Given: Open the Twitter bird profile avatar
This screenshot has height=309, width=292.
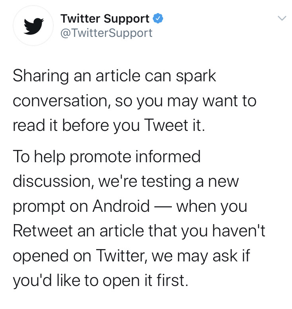Looking at the screenshot, I should (33, 26).
